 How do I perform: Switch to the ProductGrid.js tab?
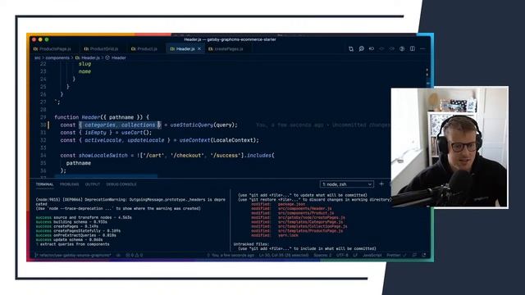[x=101, y=49]
